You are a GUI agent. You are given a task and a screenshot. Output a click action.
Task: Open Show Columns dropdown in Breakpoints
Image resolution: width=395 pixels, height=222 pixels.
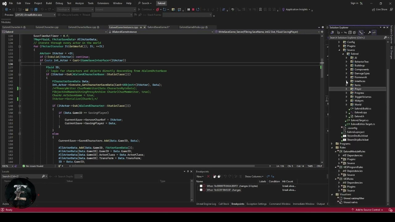click(x=254, y=176)
